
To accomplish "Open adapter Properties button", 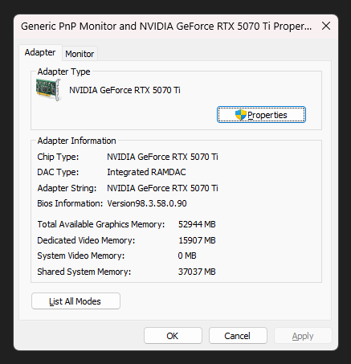I will (x=261, y=115).
